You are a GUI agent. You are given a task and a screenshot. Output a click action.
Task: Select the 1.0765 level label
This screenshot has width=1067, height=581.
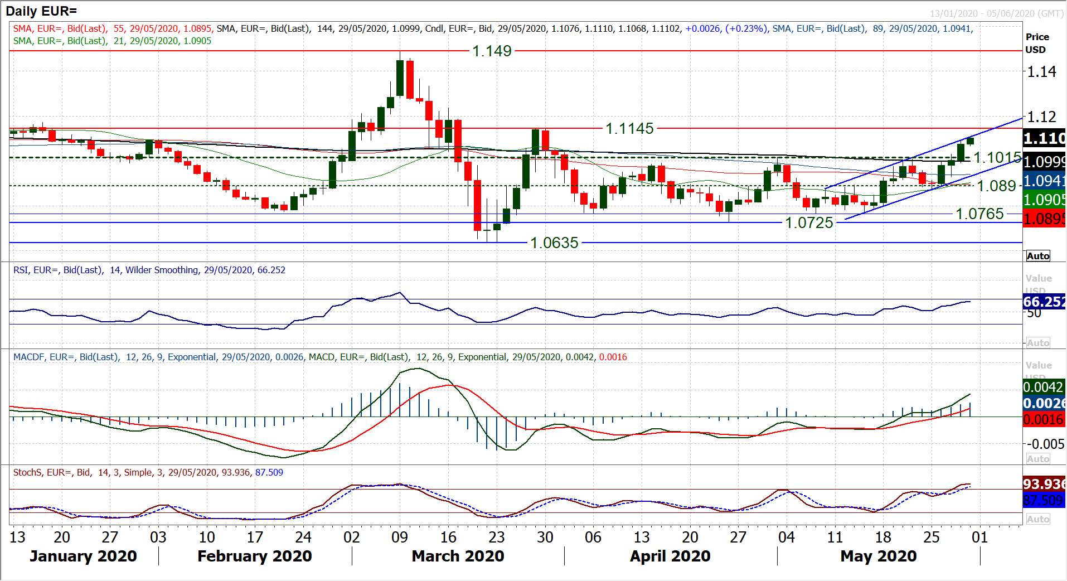pyautogui.click(x=979, y=214)
